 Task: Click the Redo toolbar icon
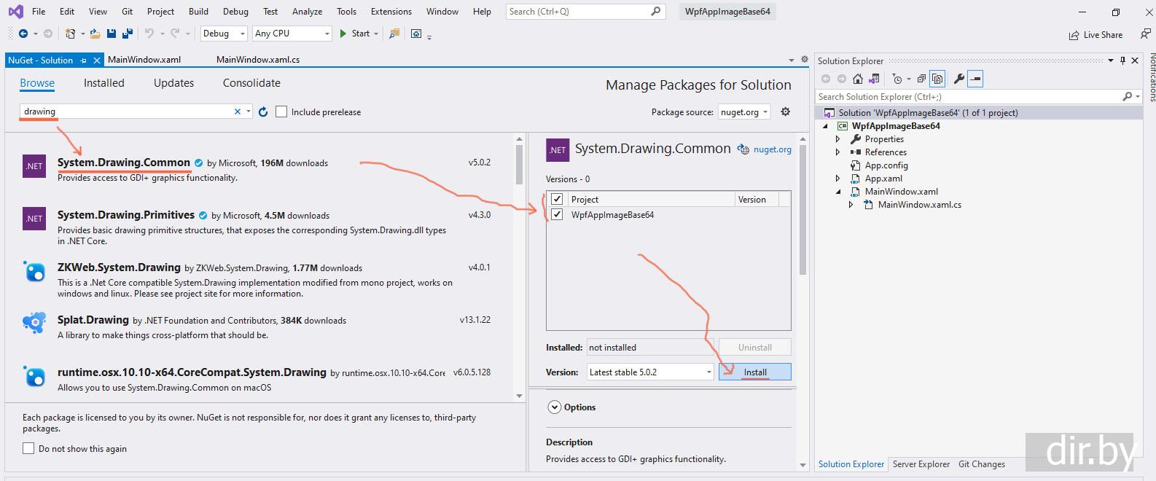(x=175, y=34)
